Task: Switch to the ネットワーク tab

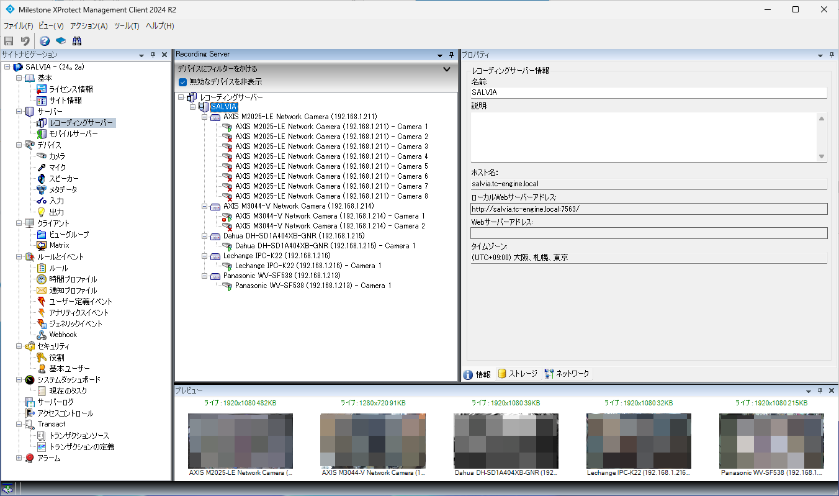Action: click(x=567, y=374)
